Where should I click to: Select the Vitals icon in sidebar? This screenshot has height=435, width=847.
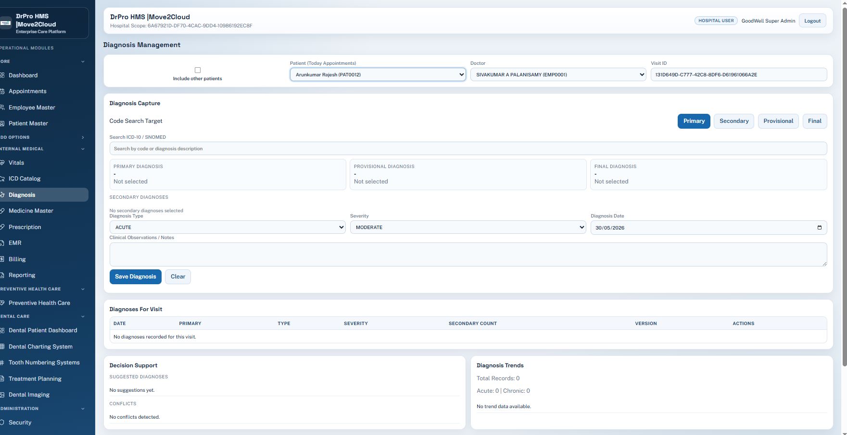pyautogui.click(x=2, y=163)
